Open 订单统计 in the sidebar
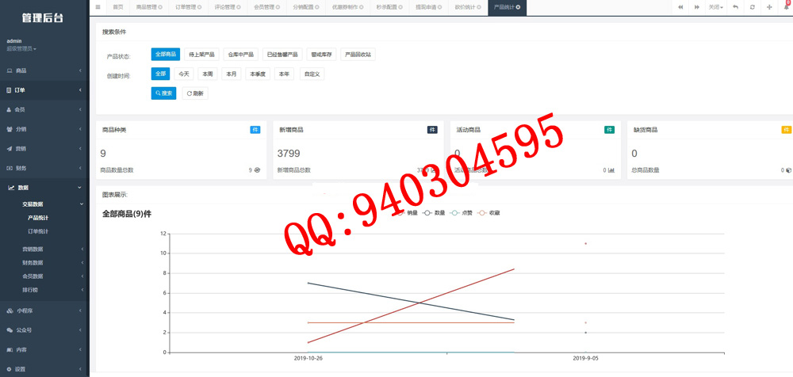Viewport: 793px width, 377px height. point(38,231)
